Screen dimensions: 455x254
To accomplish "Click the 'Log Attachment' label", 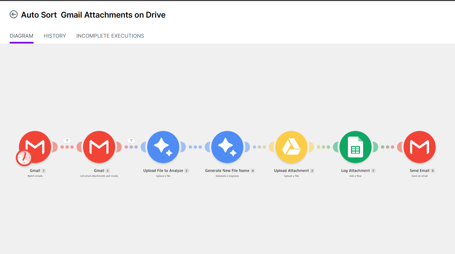I will tap(356, 171).
